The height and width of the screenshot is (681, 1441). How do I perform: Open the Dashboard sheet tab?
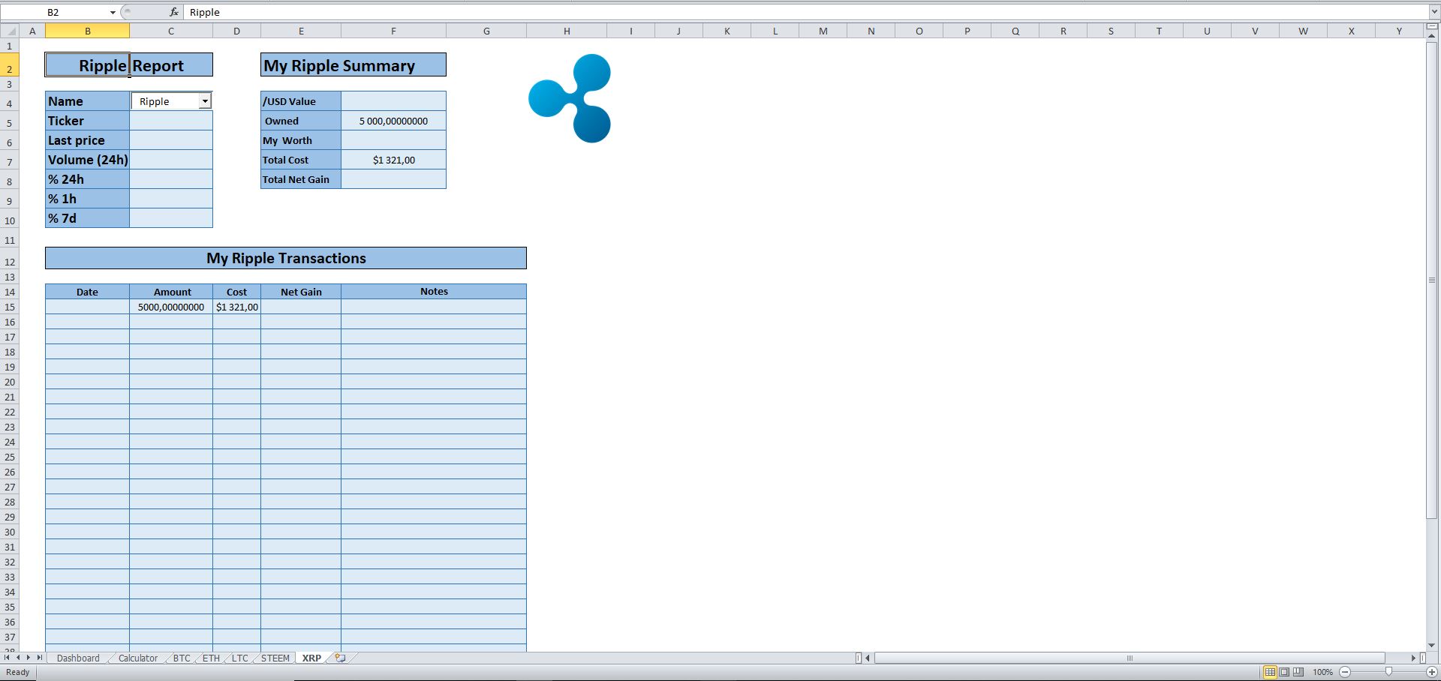[77, 658]
